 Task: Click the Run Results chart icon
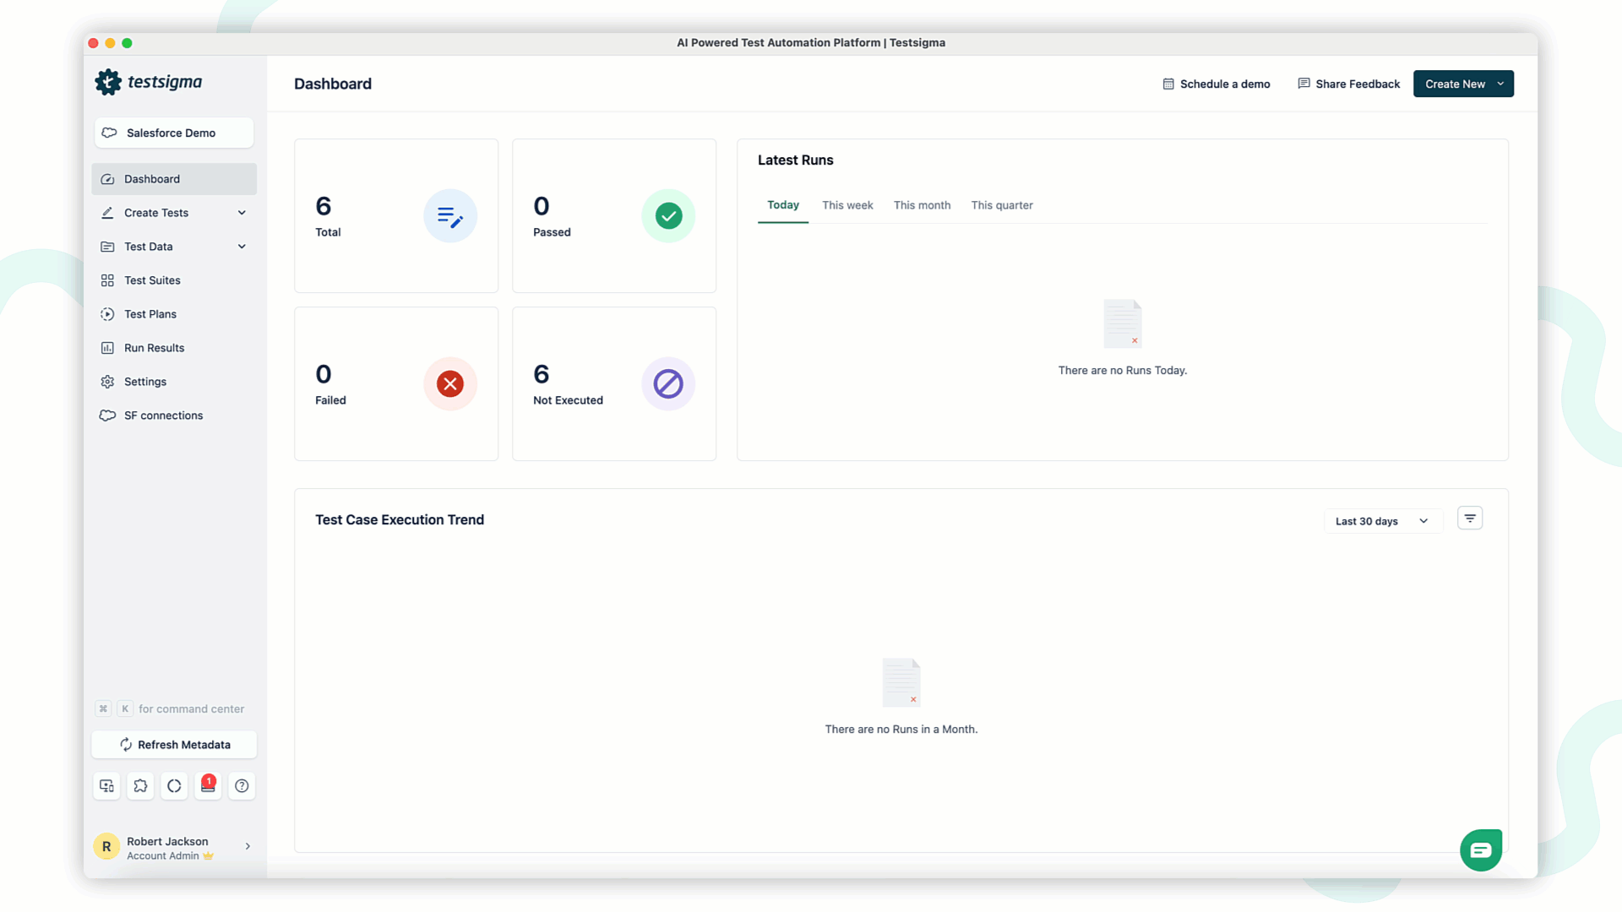tap(107, 348)
